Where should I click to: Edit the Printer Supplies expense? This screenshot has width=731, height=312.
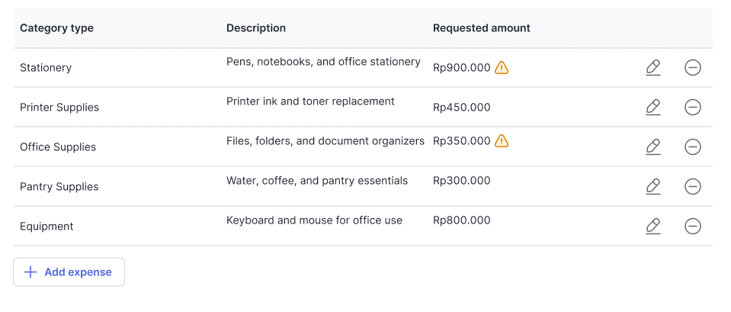point(652,108)
